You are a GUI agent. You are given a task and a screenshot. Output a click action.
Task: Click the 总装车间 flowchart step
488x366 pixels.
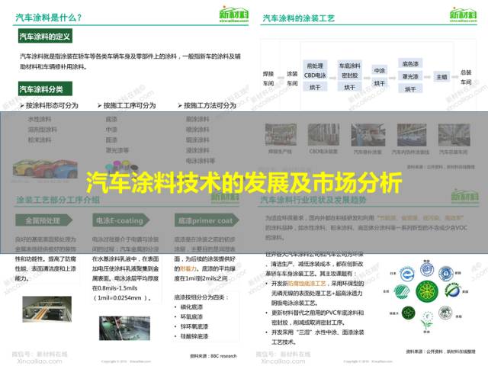(x=466, y=77)
